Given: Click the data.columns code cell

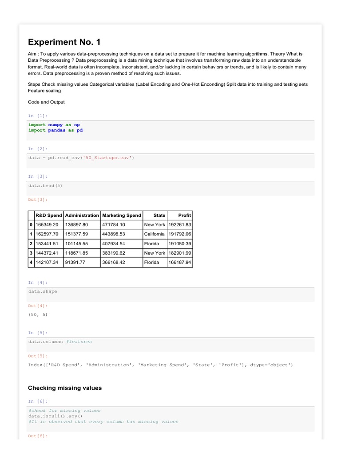Looking at the screenshot, I should pos(60,342).
